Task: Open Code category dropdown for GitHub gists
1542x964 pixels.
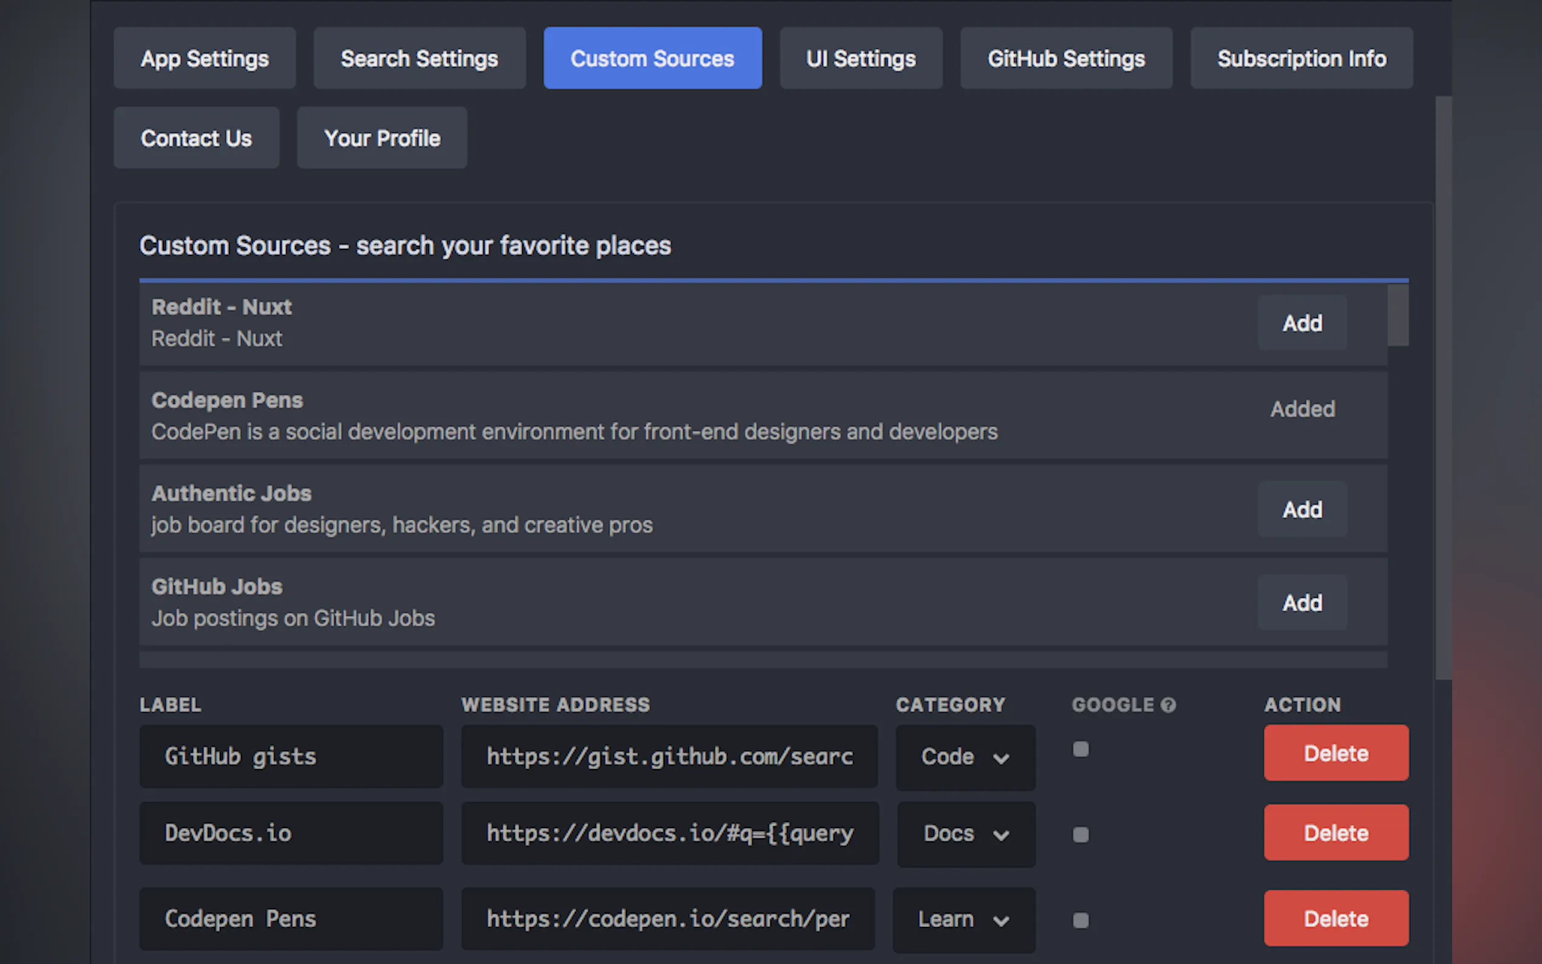Action: (x=965, y=757)
